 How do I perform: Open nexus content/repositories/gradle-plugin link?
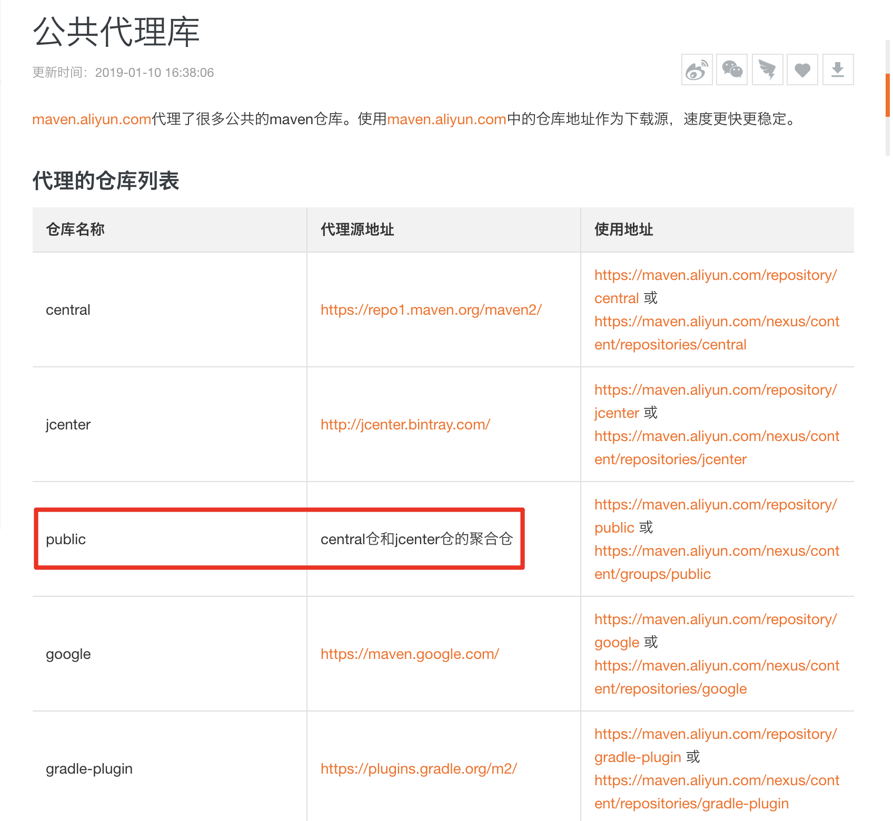coord(717,792)
